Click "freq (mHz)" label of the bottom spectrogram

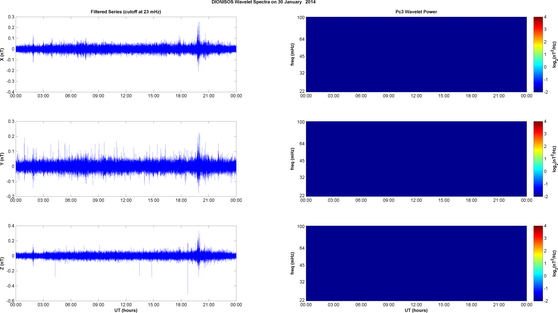(293, 263)
